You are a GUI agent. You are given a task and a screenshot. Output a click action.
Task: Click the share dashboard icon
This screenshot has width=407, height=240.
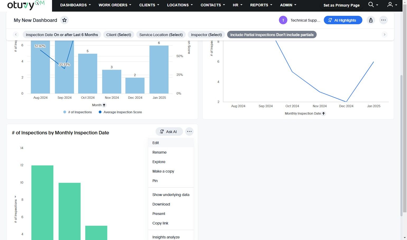pos(371,20)
